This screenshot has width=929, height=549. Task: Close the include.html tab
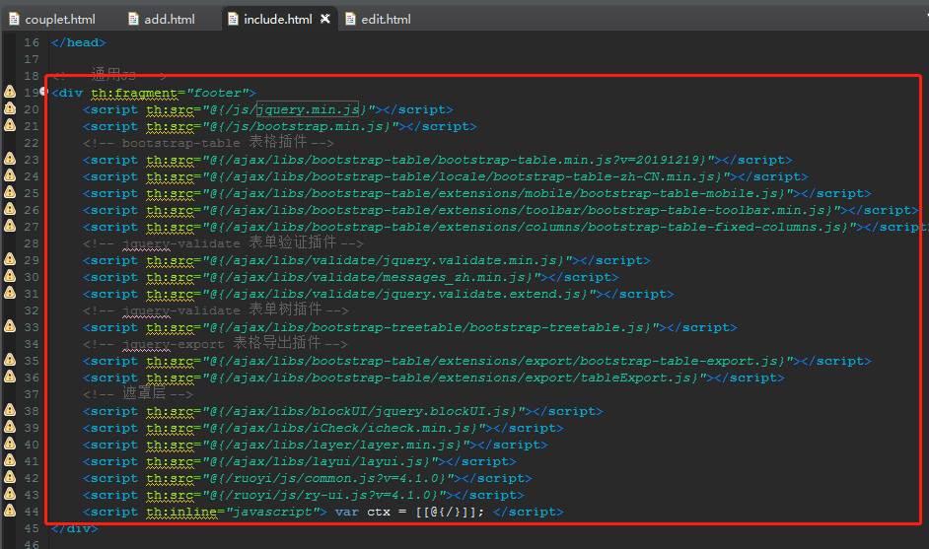pos(325,19)
